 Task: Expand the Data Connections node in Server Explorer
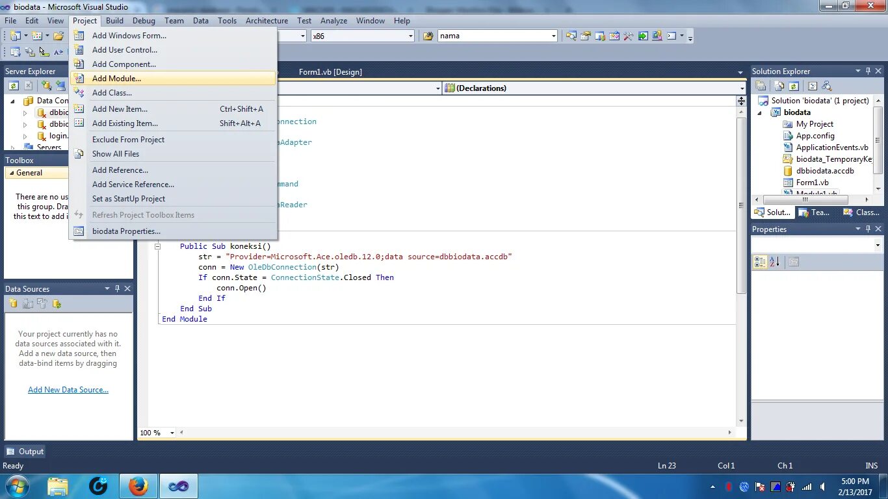(x=12, y=101)
